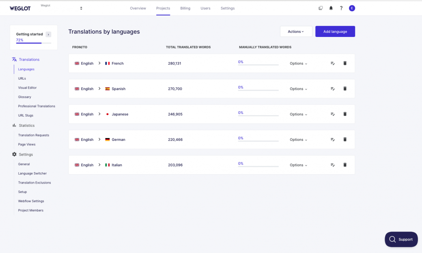The image size is (422, 253).
Task: Open Setup in sidebar
Action: tap(22, 192)
